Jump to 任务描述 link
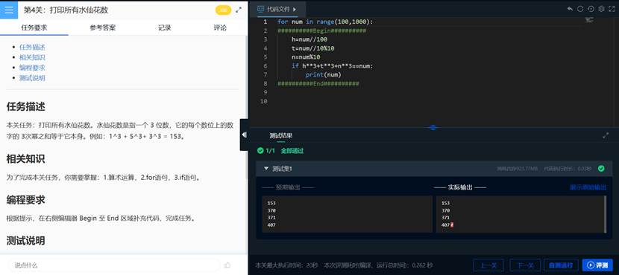This screenshot has height=275, width=619. point(32,48)
